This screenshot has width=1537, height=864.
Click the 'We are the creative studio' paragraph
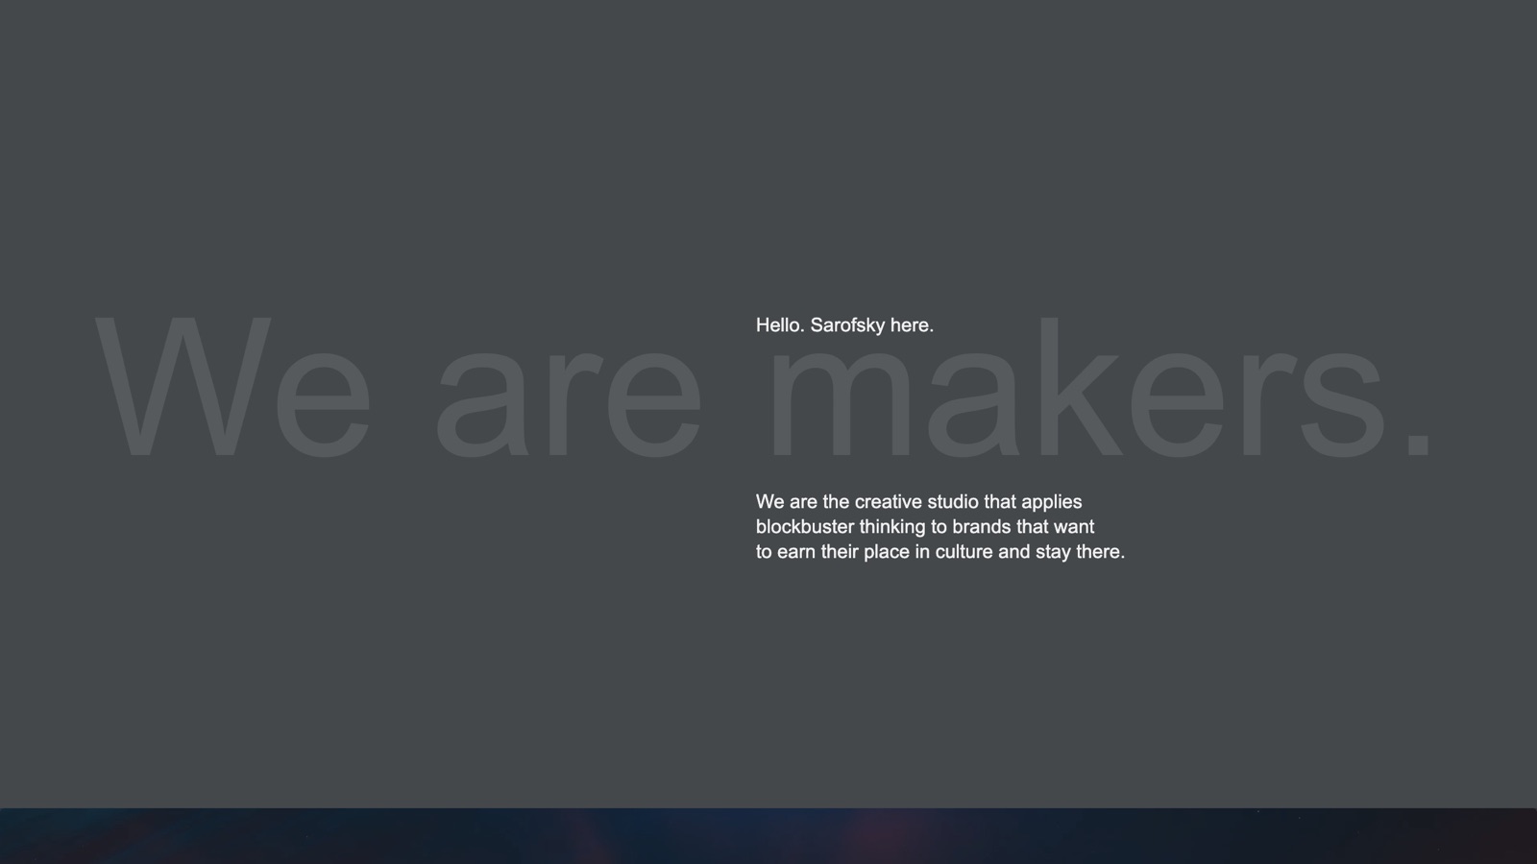940,527
